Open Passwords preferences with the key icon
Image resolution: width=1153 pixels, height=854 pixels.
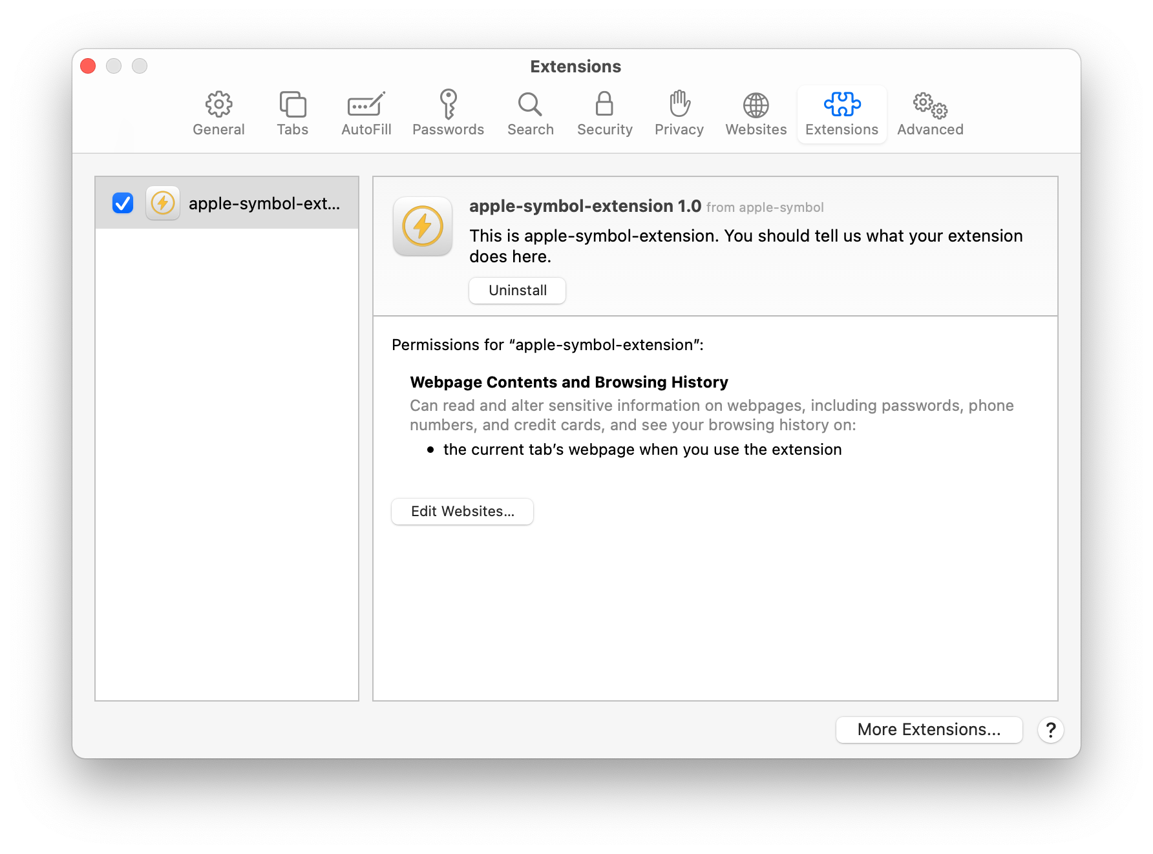click(x=448, y=114)
